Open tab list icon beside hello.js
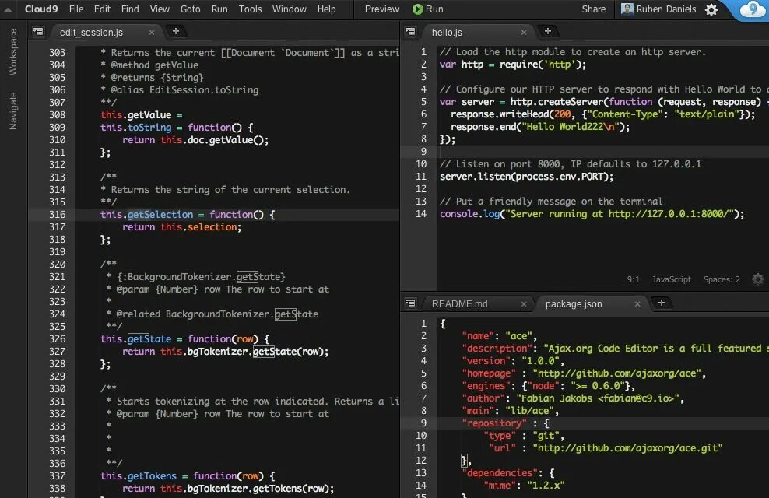Viewport: 769px width, 498px height. point(410,31)
